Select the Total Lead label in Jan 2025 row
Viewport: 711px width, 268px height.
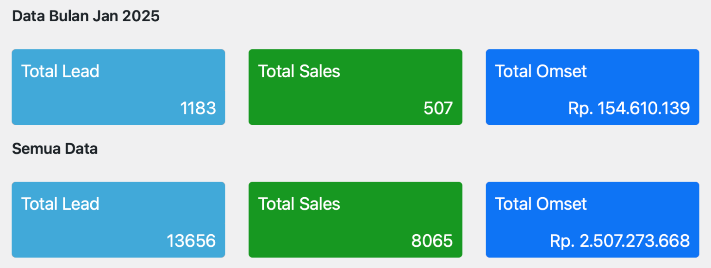[x=60, y=71]
